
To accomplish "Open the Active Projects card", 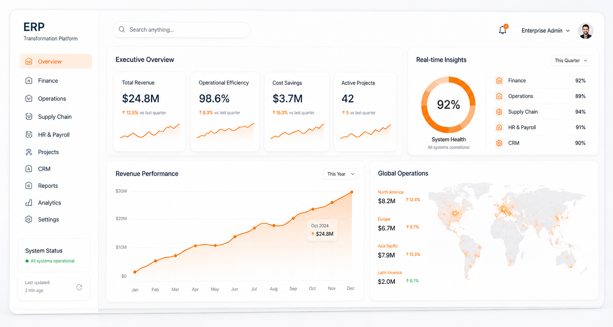I will tap(365, 112).
